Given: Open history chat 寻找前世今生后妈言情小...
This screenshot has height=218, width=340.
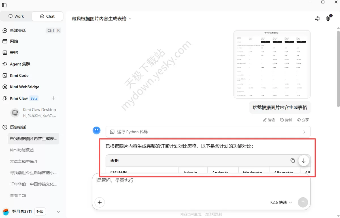Looking at the screenshot, I should coord(33,173).
